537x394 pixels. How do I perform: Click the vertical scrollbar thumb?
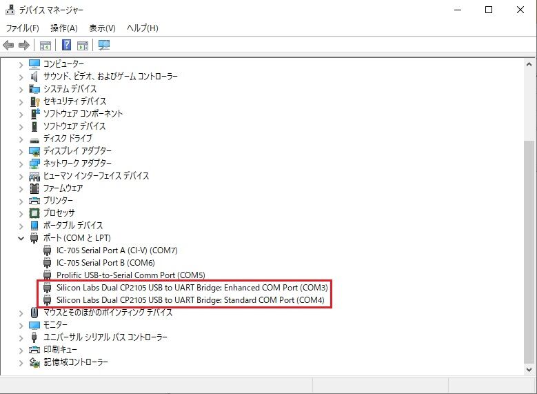coord(529,251)
